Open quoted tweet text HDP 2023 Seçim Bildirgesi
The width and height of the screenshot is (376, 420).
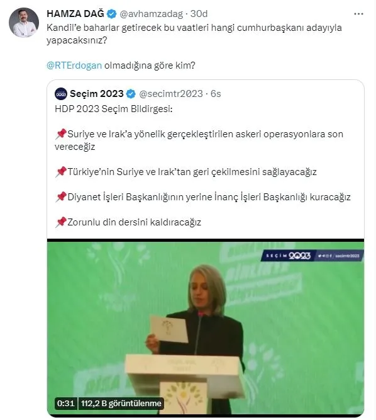tap(114, 109)
